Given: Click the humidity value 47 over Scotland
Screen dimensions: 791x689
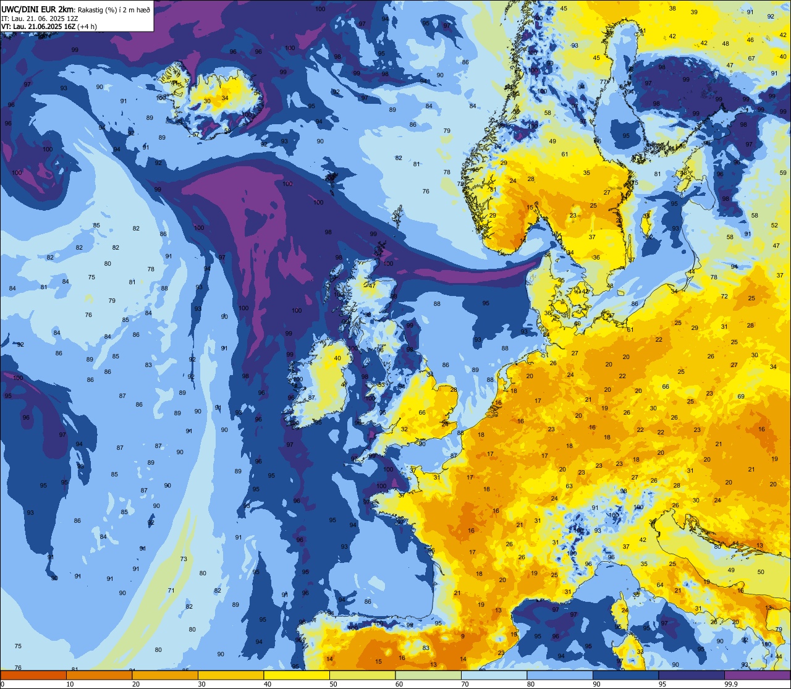Looking at the screenshot, I should point(372,285).
